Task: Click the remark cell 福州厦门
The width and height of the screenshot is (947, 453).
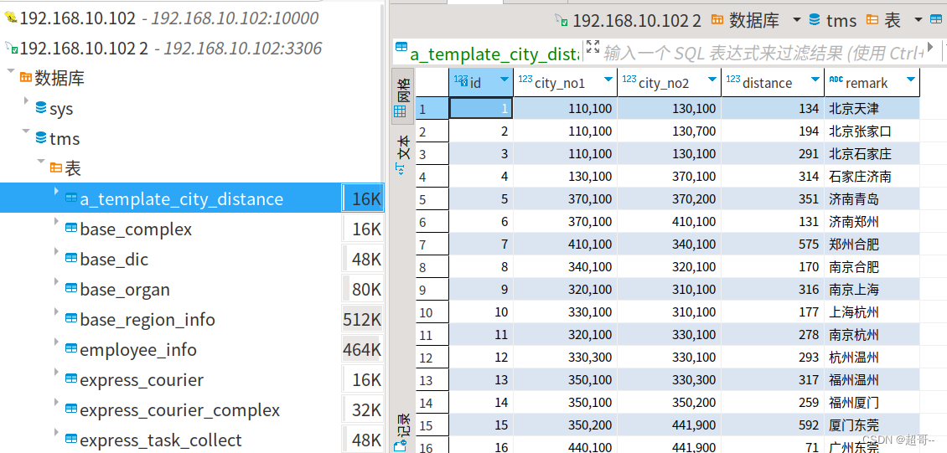Action: click(872, 403)
